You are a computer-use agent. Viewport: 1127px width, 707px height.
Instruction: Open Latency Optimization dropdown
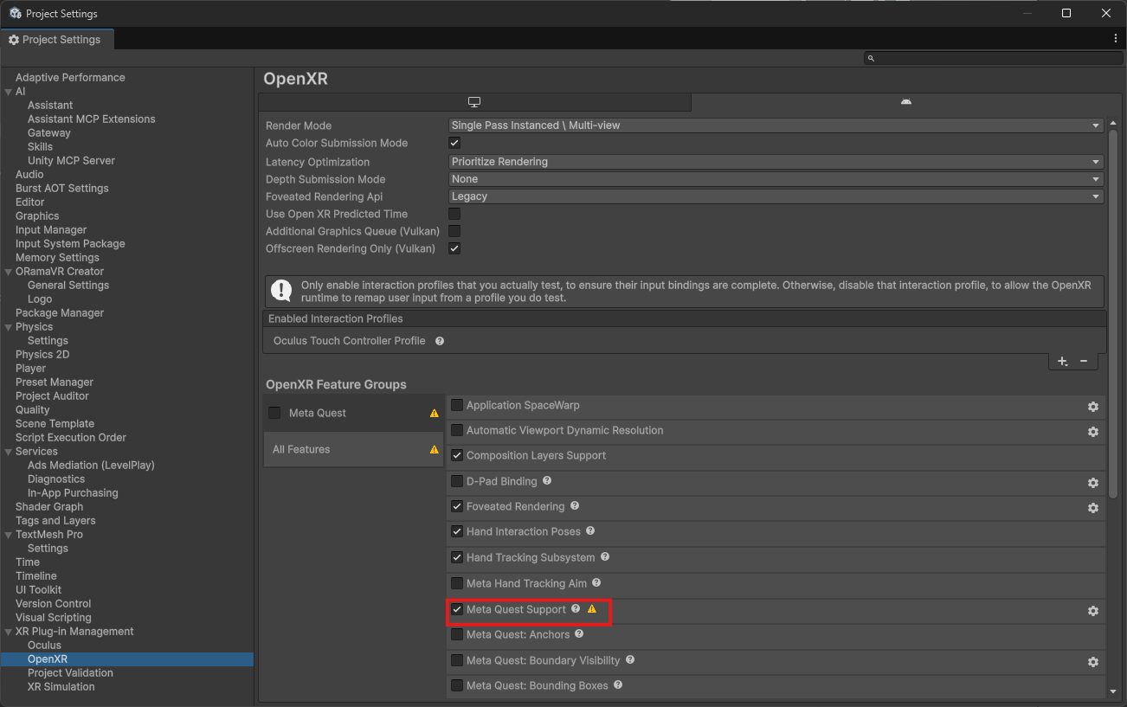click(x=776, y=162)
